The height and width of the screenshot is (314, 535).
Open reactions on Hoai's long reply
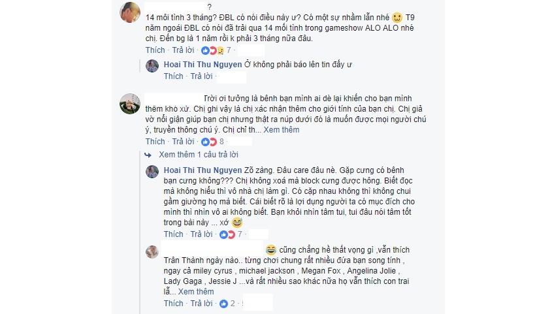click(227, 234)
